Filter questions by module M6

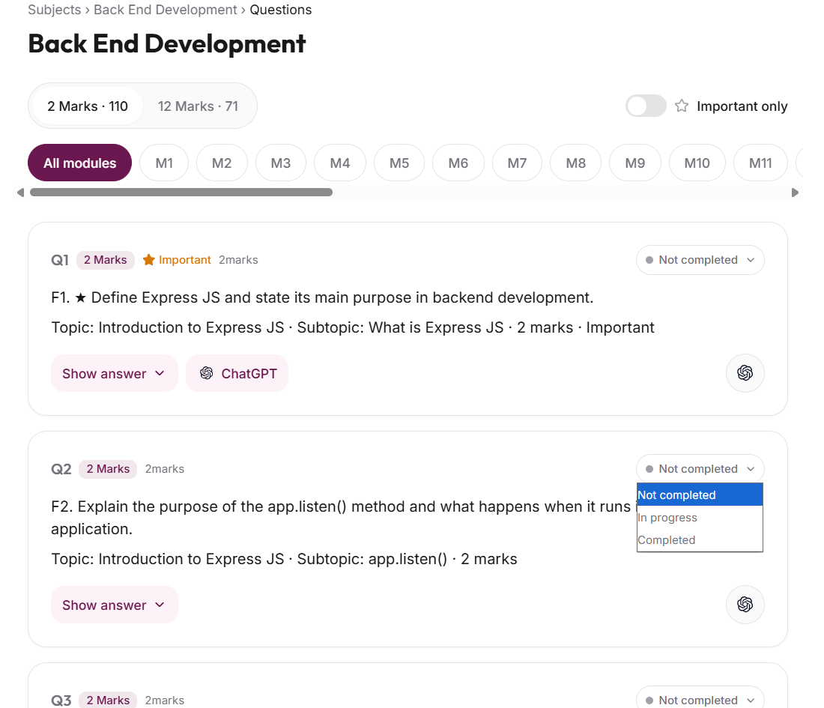(x=458, y=163)
